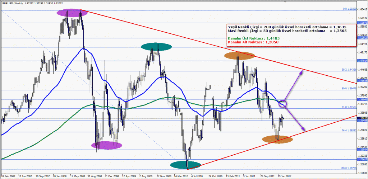368x179 pixels.
Task: Click the date label 2 Aug 2009
Action: [x=146, y=175]
